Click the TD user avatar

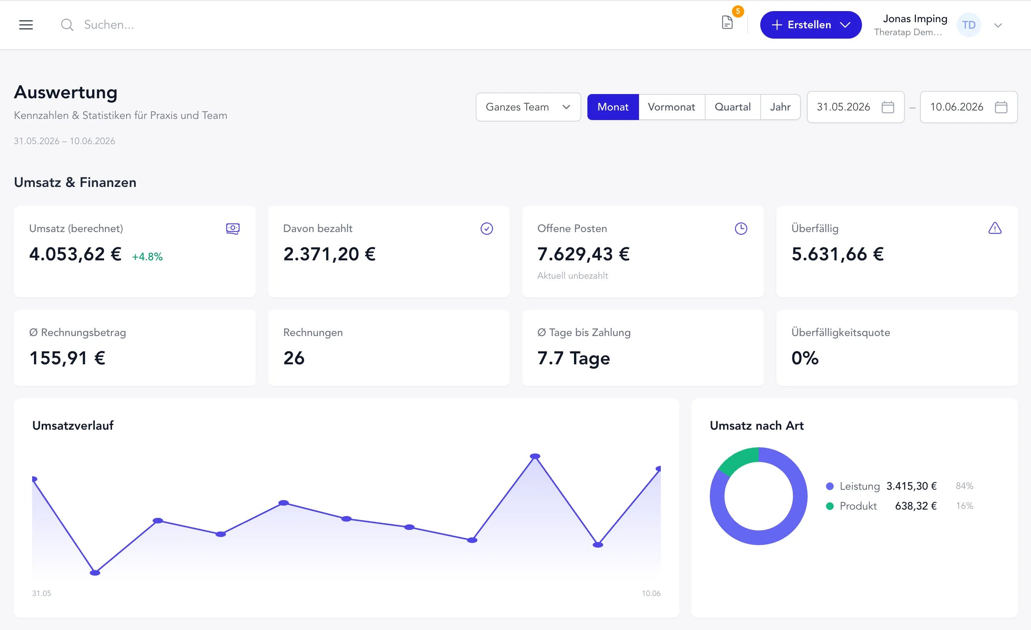pyautogui.click(x=969, y=25)
